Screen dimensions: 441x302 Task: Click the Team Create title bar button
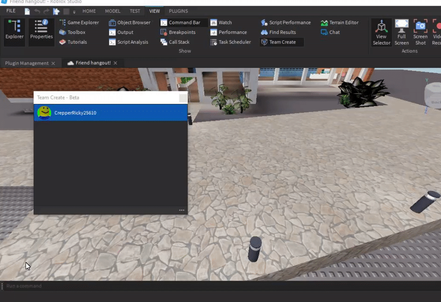[x=183, y=98]
